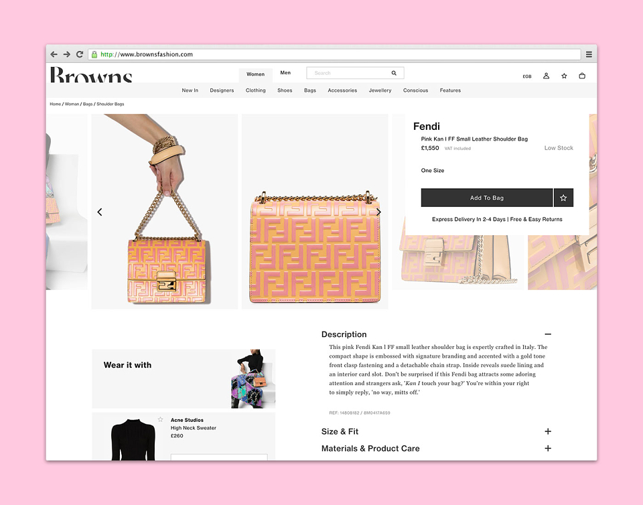Click the REF product reference number

point(360,413)
